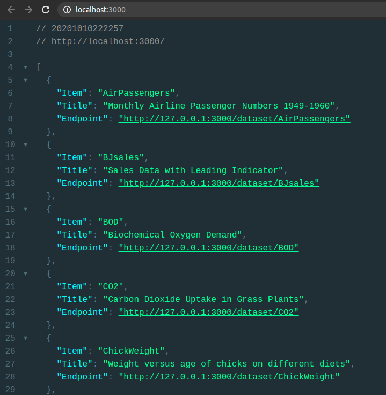
Task: Collapse the BOD object on line 15
Action: coord(25,210)
